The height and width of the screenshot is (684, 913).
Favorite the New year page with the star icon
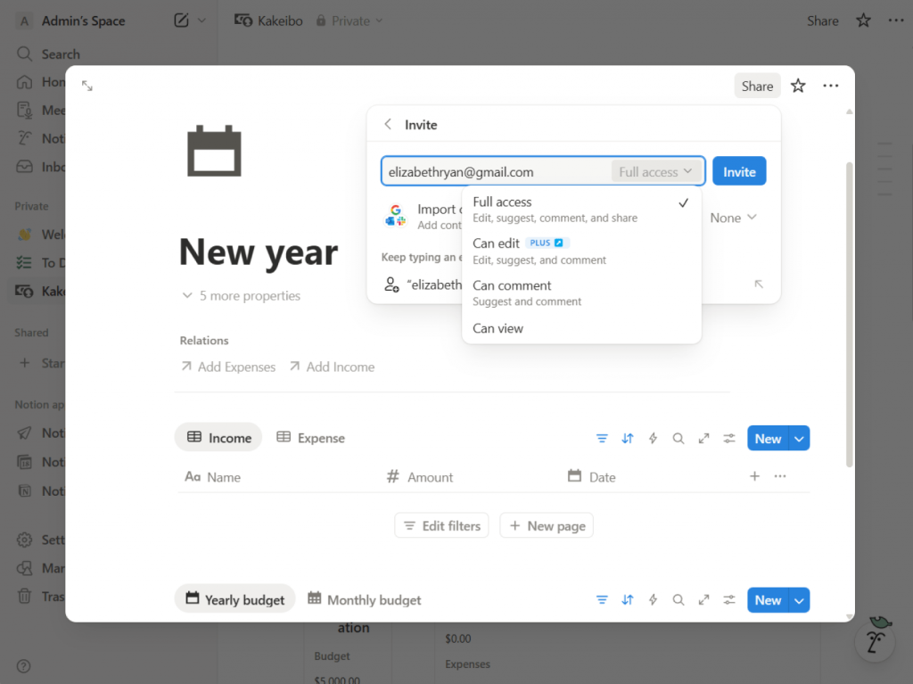(798, 87)
